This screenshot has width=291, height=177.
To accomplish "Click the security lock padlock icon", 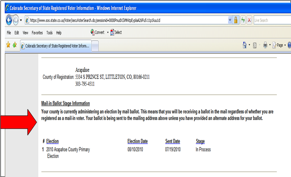I will click(x=236, y=20).
